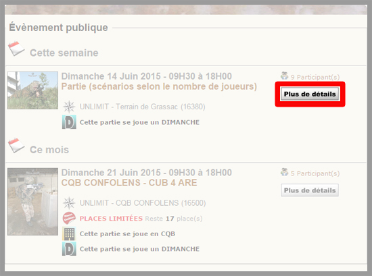Viewport: 372px width, 276px height.
Task: Click the building CQB icon
Action: [x=69, y=233]
